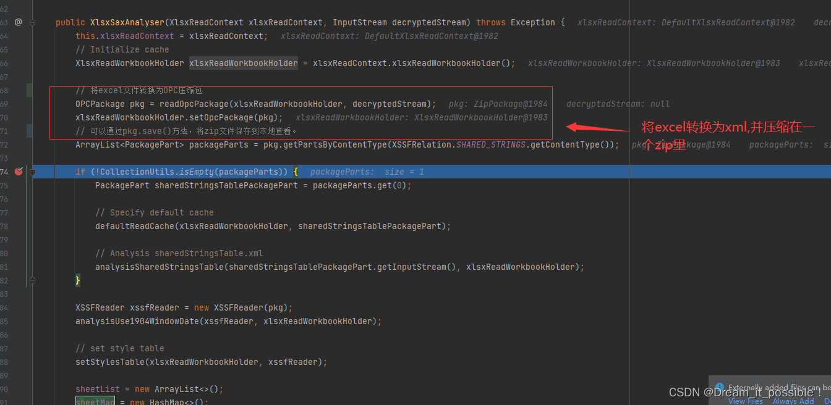Select the highlighted xlsxReadWorkbookHolder variable
This screenshot has width=831, height=405.
(x=242, y=63)
